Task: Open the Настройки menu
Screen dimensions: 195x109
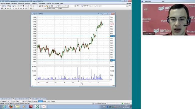Action: (55, 3)
